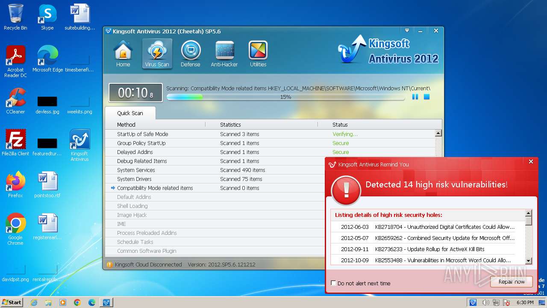Image resolution: width=547 pixels, height=308 pixels.
Task: Select the System Drivers row
Action: click(x=215, y=179)
